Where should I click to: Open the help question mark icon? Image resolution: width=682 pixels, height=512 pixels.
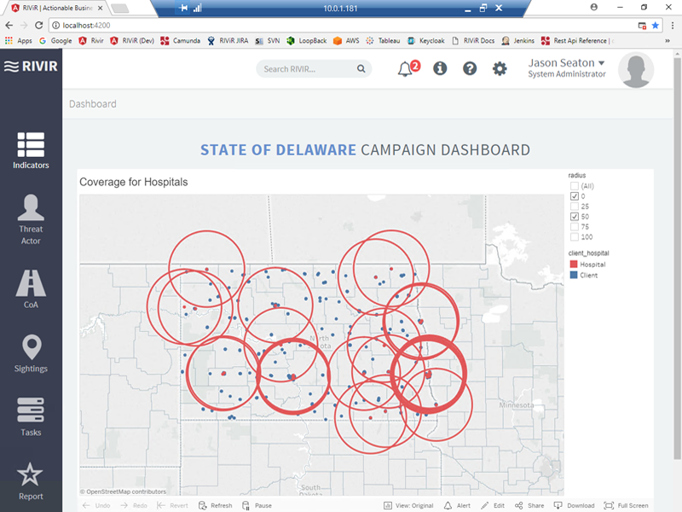(470, 69)
